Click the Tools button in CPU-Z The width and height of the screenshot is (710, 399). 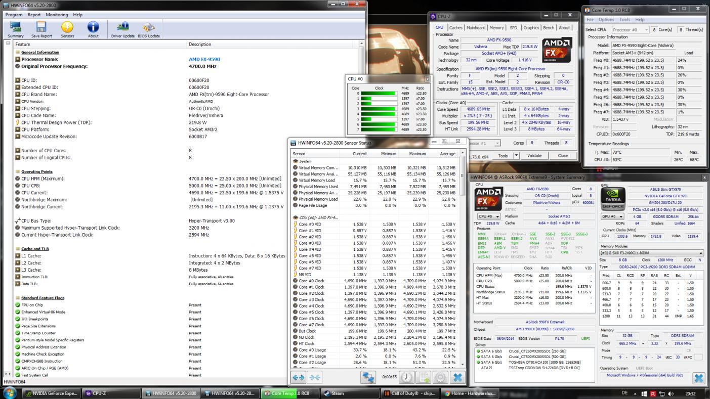point(503,156)
